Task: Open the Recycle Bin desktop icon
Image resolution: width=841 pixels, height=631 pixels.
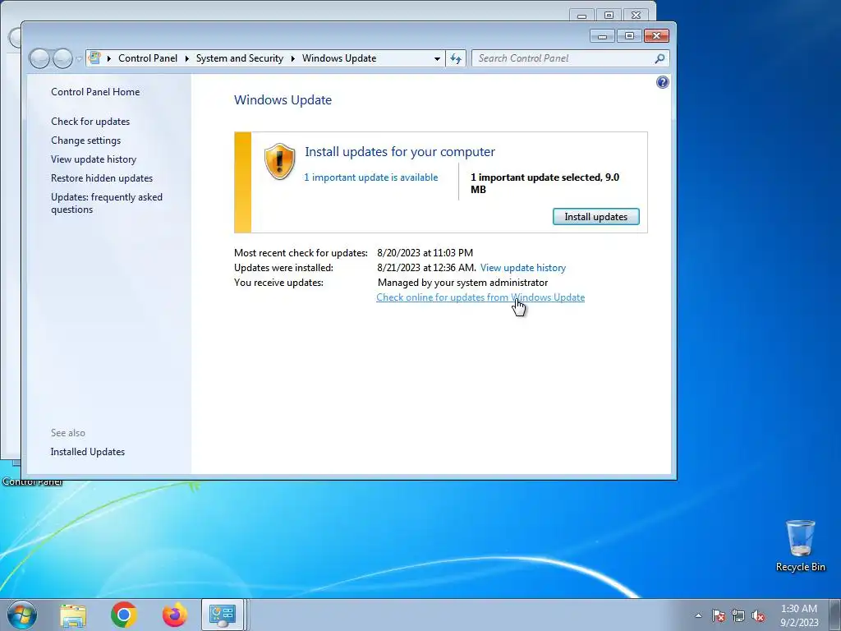Action: 800,546
